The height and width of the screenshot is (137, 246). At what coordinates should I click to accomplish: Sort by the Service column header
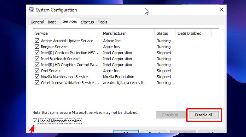[67, 33]
